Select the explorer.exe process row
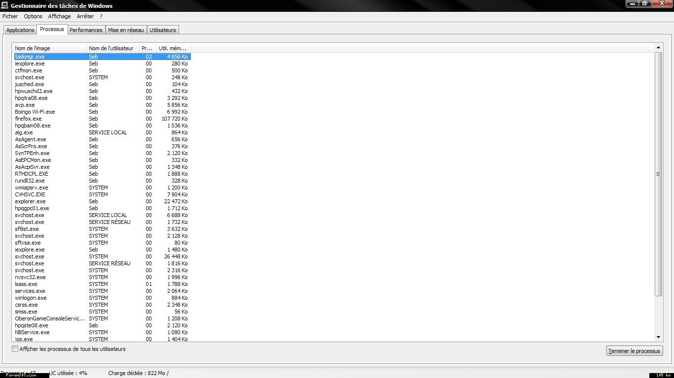The width and height of the screenshot is (674, 378). [30, 201]
